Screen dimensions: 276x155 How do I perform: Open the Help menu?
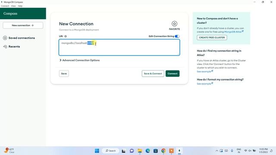pyautogui.click(x=20, y=6)
